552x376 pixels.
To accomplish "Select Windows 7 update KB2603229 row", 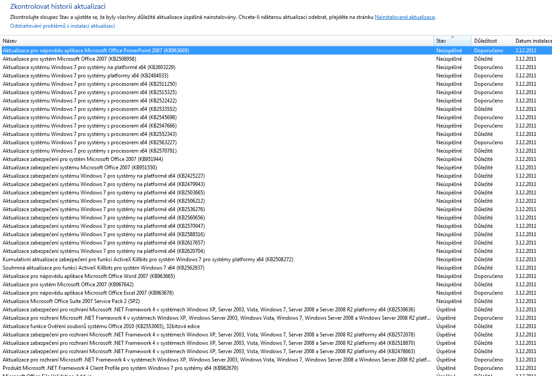I will click(276, 67).
